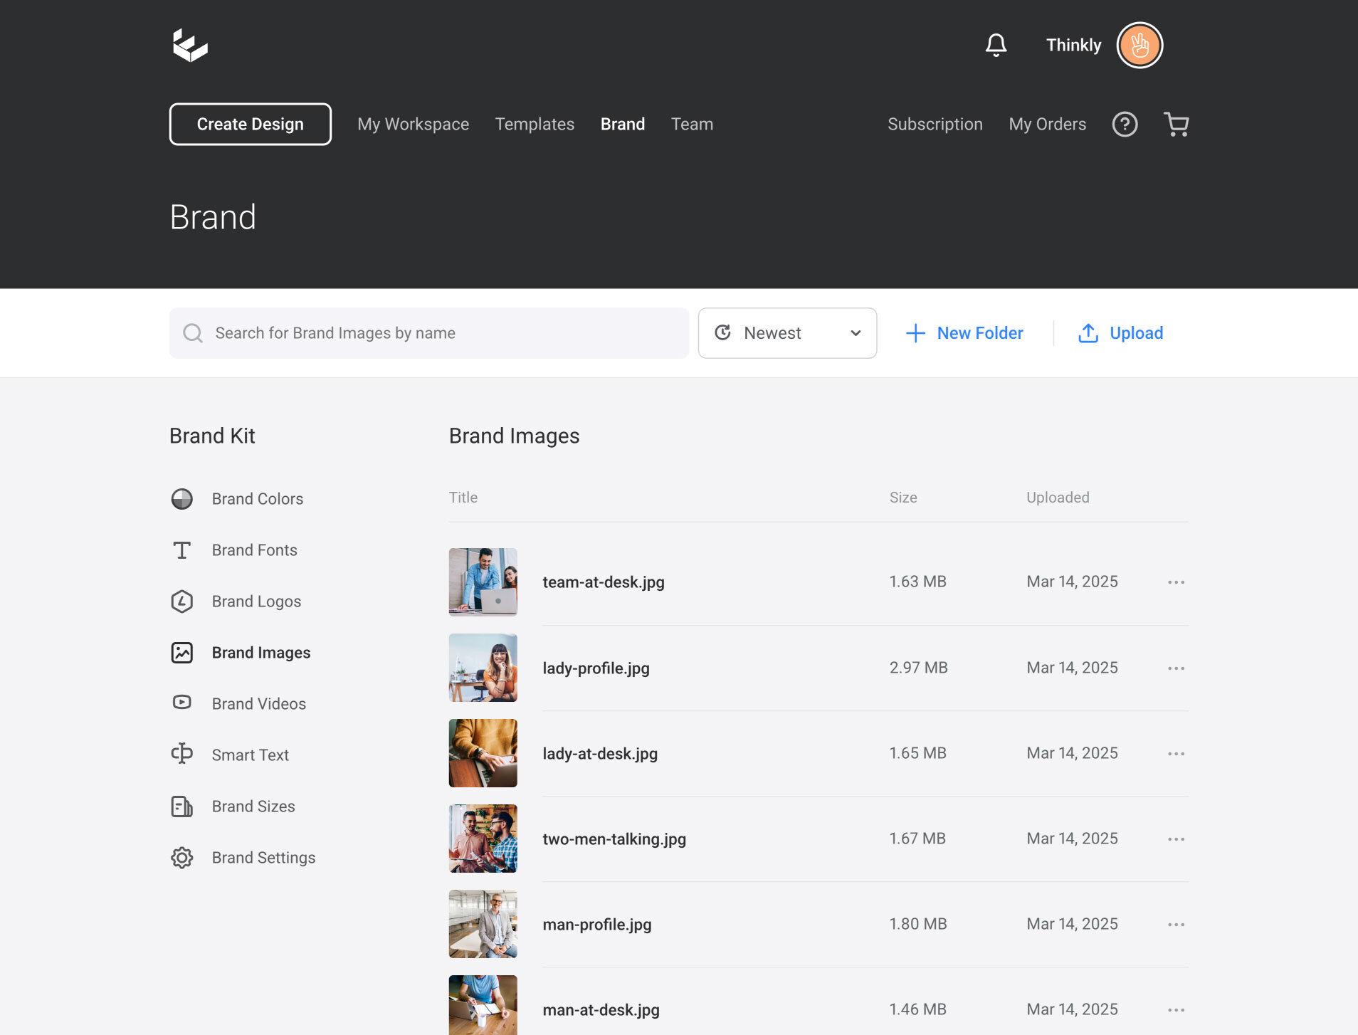
Task: Click the Thinkly profile avatar
Action: click(x=1139, y=46)
